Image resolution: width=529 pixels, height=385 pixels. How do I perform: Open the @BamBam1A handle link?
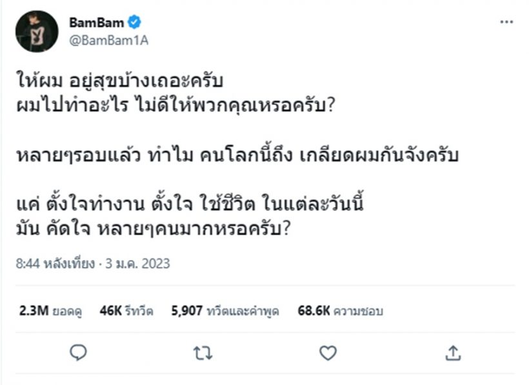103,40
